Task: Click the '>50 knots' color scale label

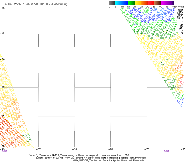Action: (178, 6)
